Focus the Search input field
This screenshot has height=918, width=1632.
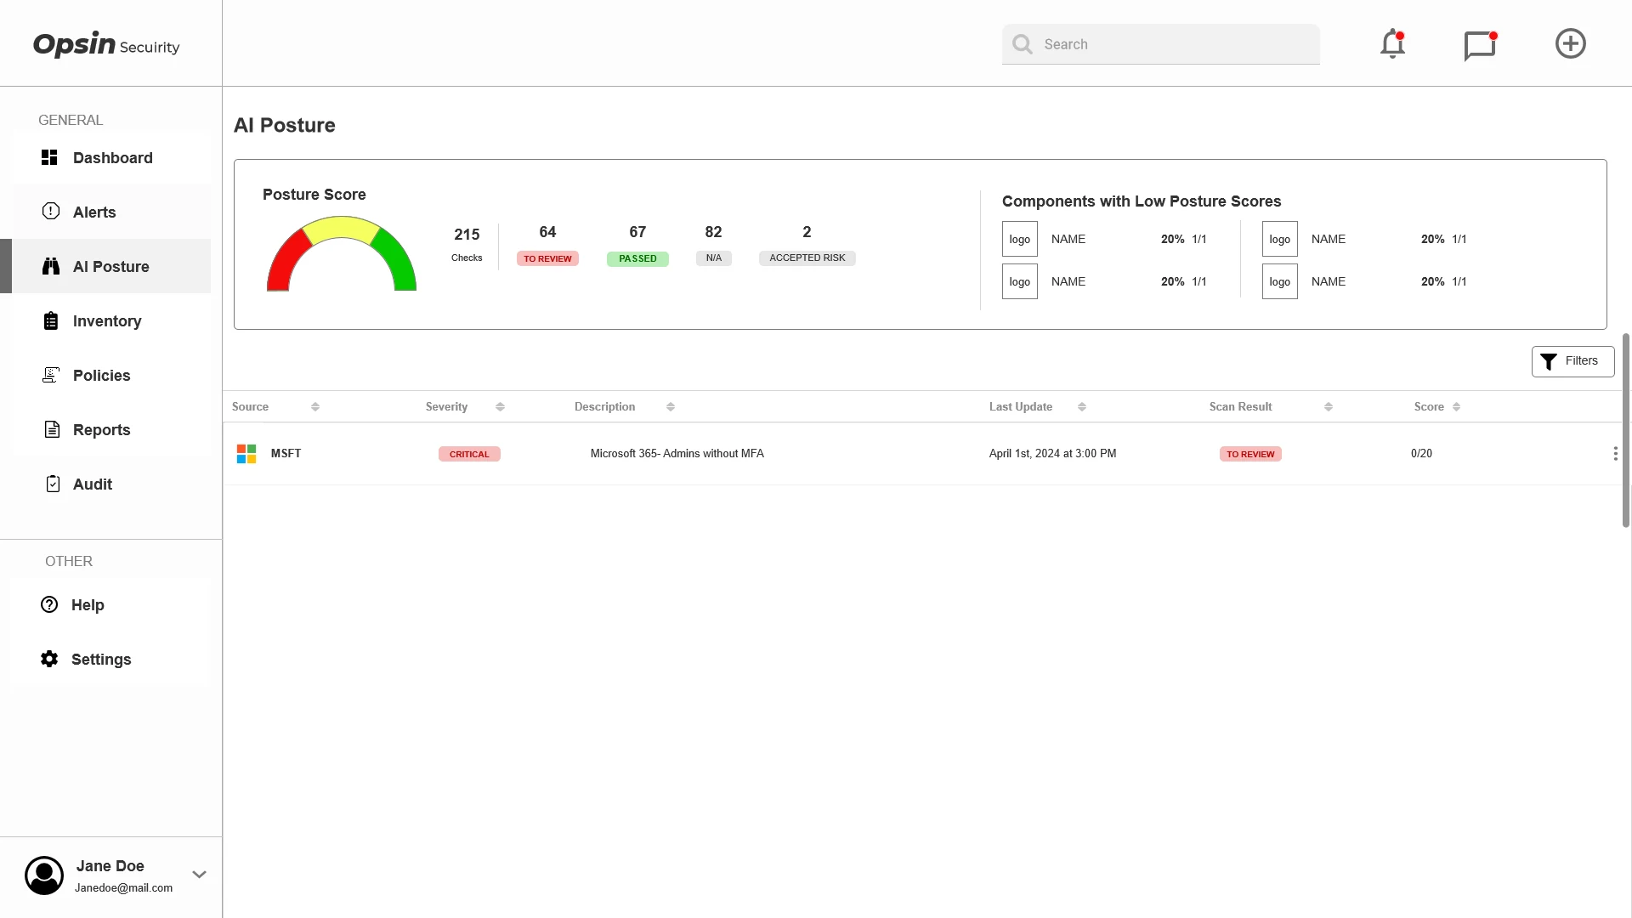[1161, 44]
